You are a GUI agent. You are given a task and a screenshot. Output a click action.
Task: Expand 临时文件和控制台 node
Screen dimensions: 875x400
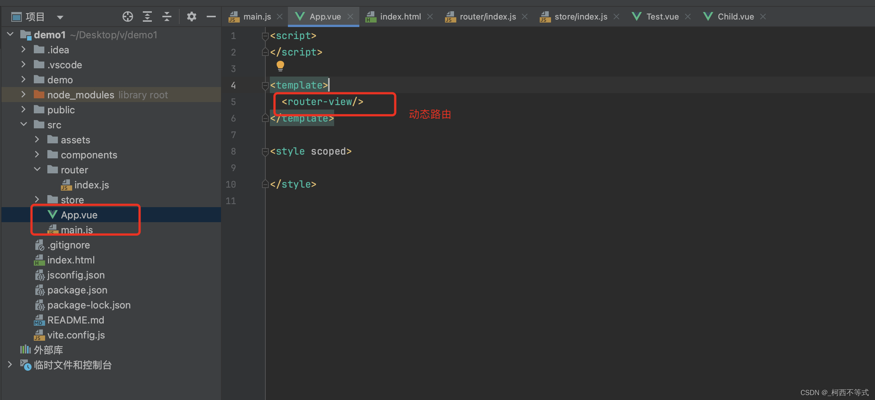[x=10, y=365]
